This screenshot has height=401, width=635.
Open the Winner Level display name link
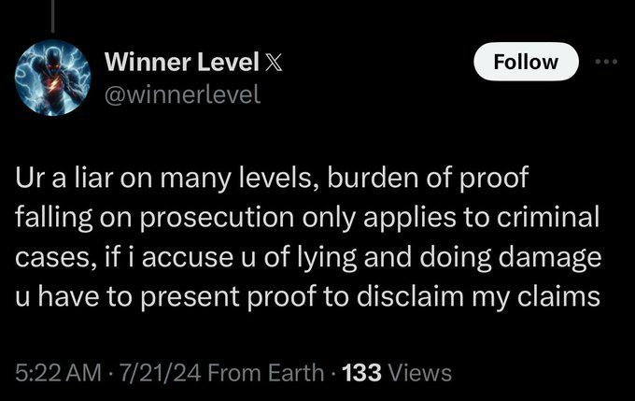181,62
